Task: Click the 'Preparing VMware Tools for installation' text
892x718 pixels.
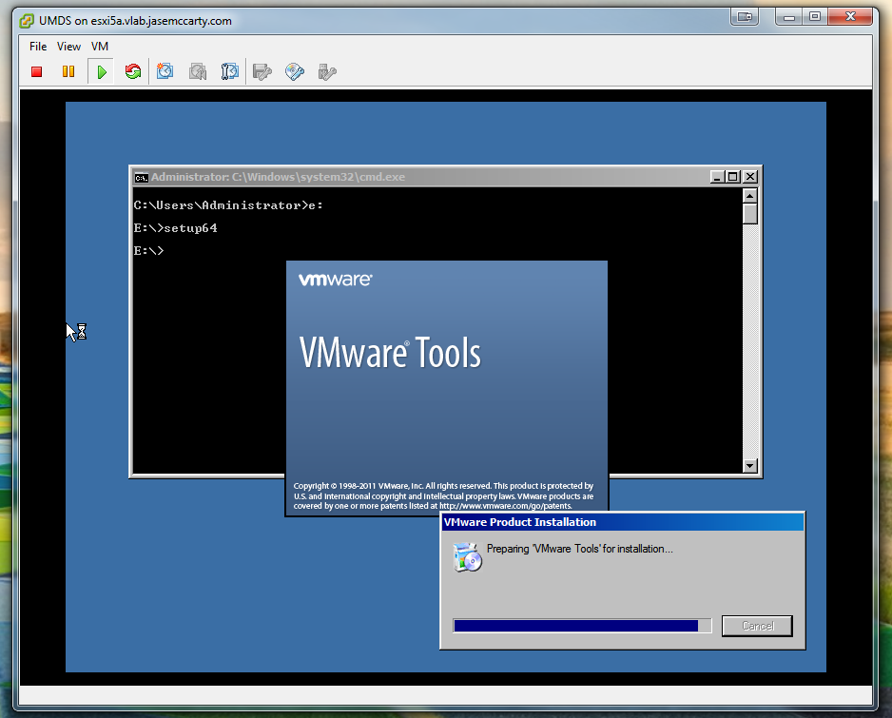Action: click(579, 549)
